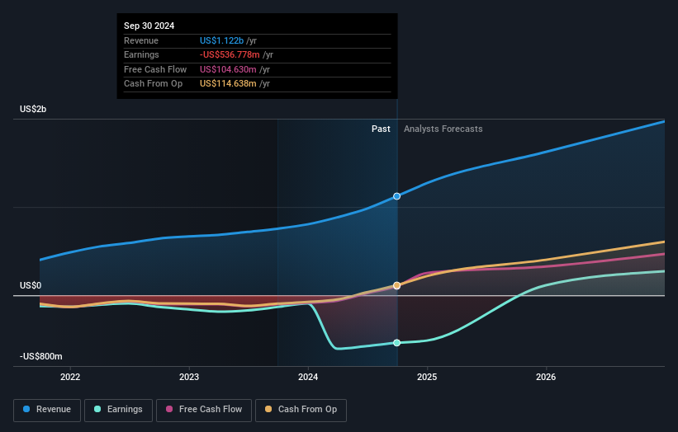This screenshot has width=678, height=432.
Task: Click the Sep 30 2024 tooltip date
Action: pyautogui.click(x=149, y=26)
